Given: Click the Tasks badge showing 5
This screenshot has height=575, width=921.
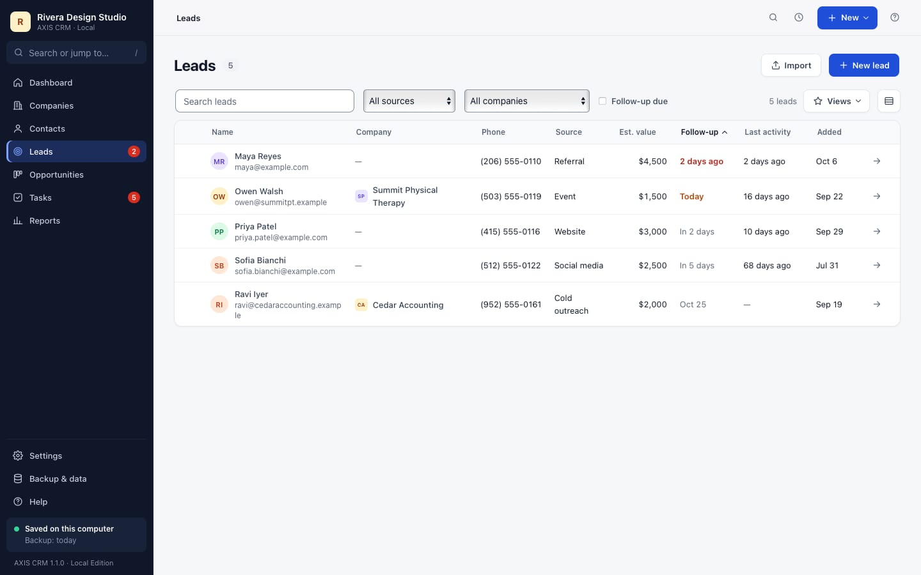Looking at the screenshot, I should tap(134, 197).
